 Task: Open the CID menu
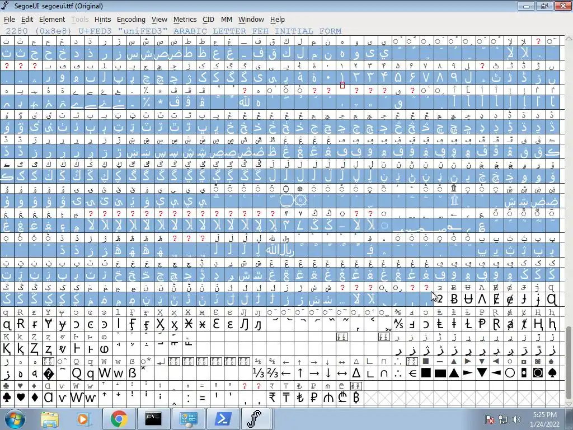pos(208,20)
